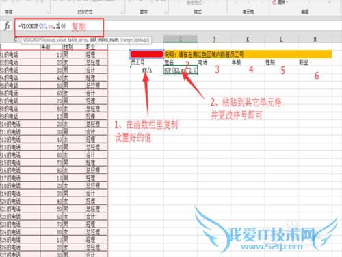342x257 pixels.
Task: Select the 5的电话 cell
Action: (x=20, y=86)
